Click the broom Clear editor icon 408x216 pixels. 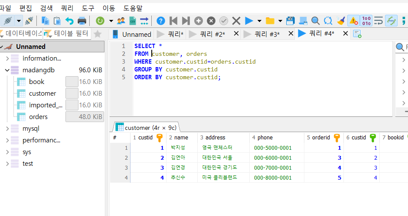(341, 21)
